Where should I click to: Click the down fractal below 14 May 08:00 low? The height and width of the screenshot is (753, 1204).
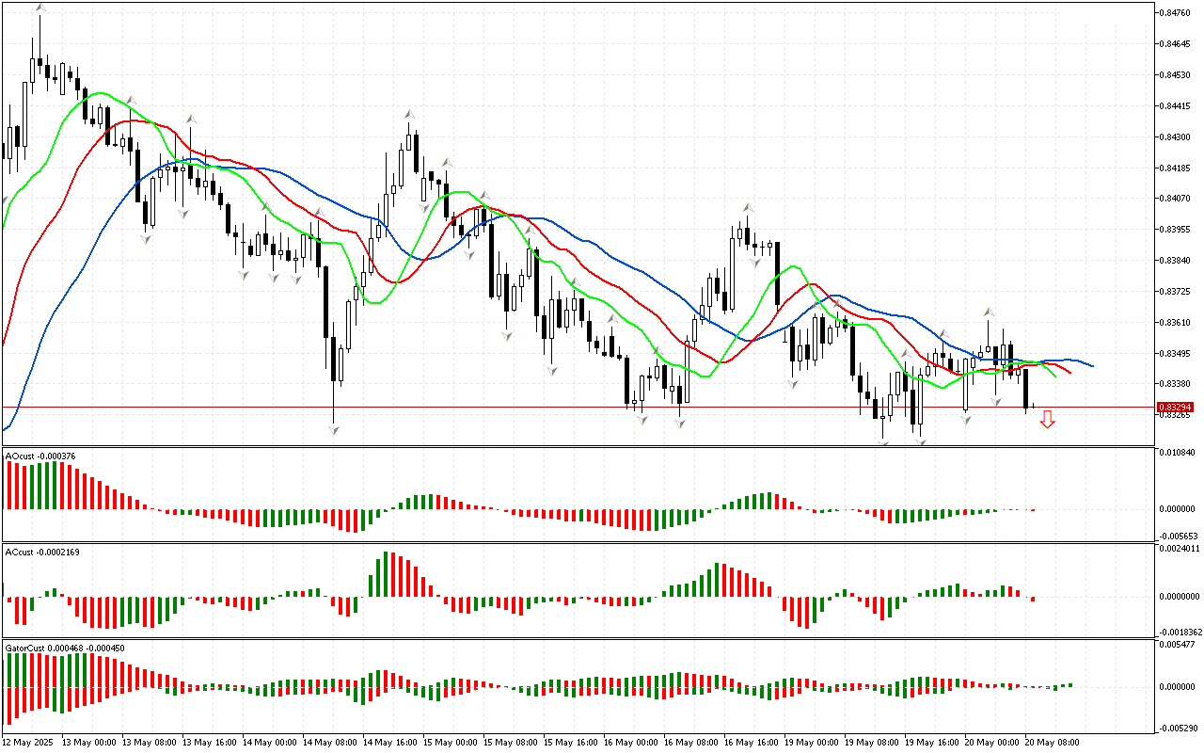[333, 429]
